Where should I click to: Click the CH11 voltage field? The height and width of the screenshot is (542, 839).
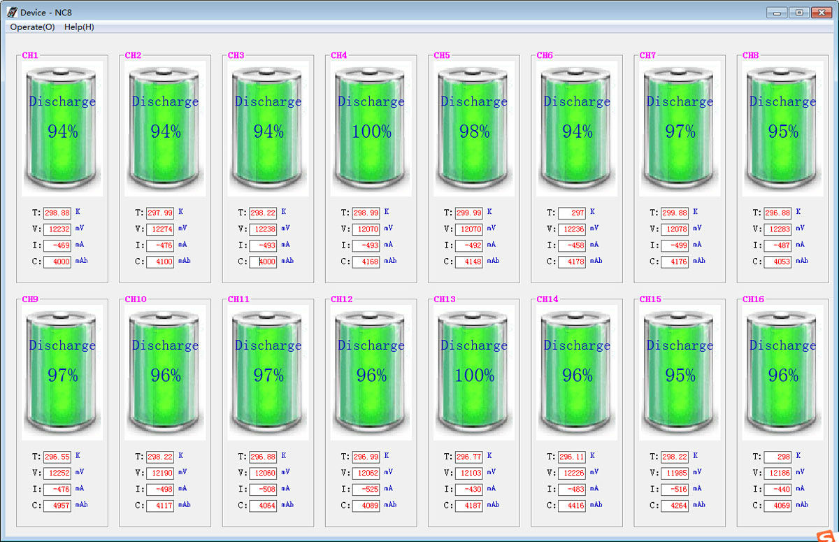[x=263, y=473]
